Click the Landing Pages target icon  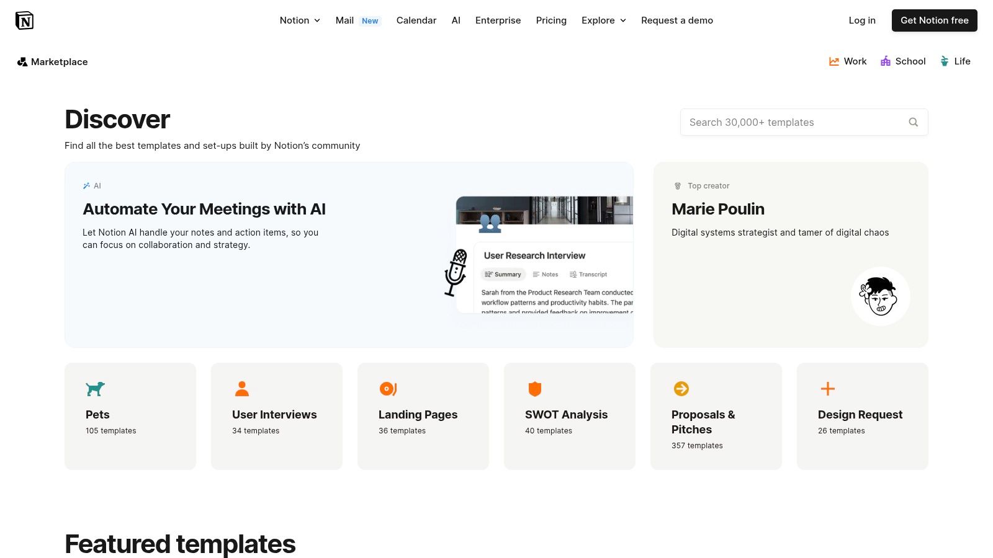click(x=388, y=389)
